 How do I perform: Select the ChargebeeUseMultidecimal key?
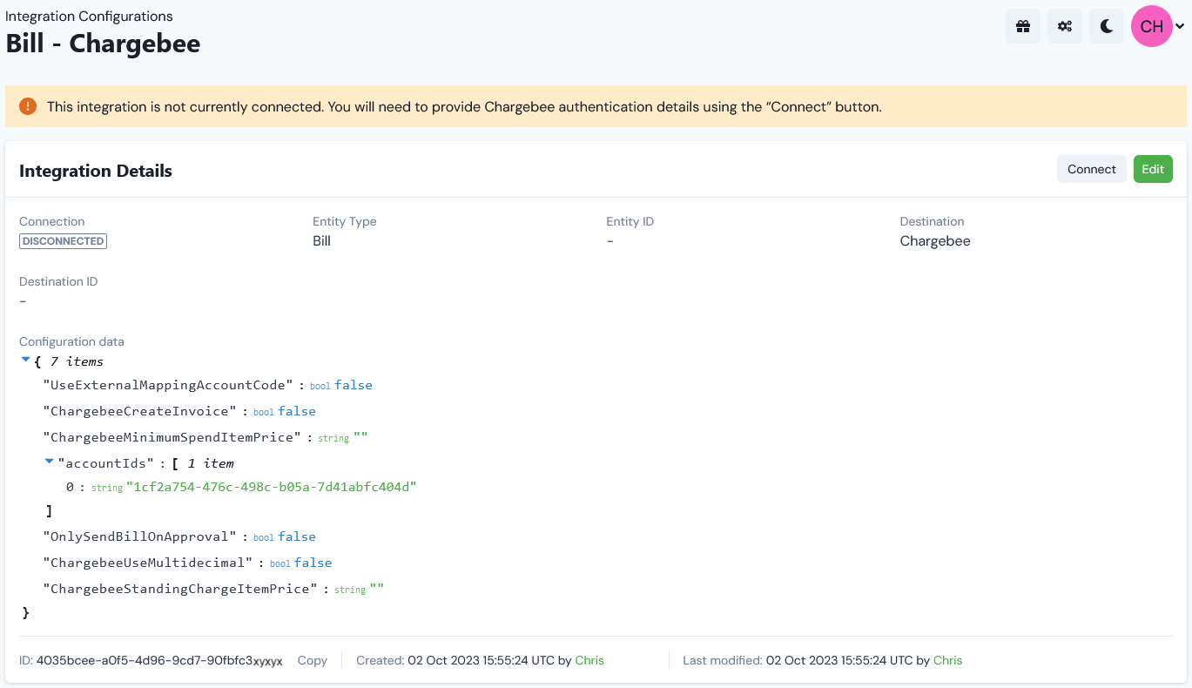(148, 563)
